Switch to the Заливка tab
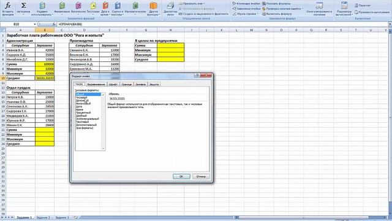 pyautogui.click(x=140, y=85)
